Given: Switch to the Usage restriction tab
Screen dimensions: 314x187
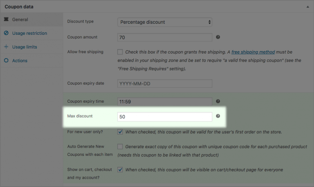Looking at the screenshot, I should point(29,33).
